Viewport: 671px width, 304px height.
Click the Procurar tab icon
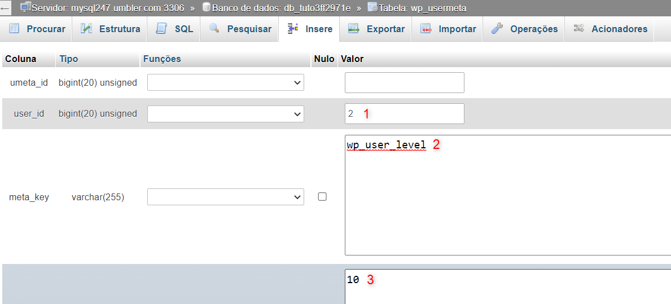pos(15,29)
